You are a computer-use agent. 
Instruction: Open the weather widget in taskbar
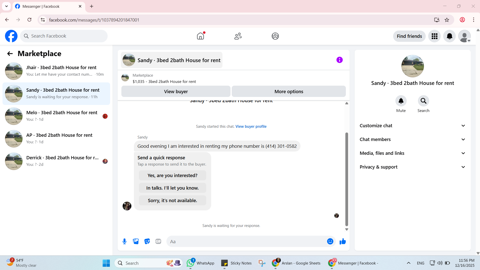[22, 263]
